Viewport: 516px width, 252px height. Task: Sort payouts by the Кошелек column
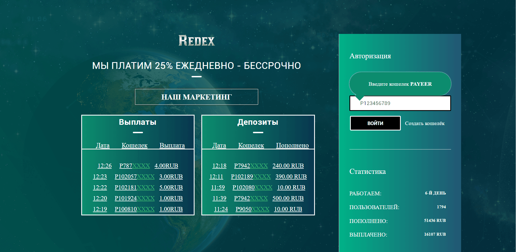(x=134, y=145)
